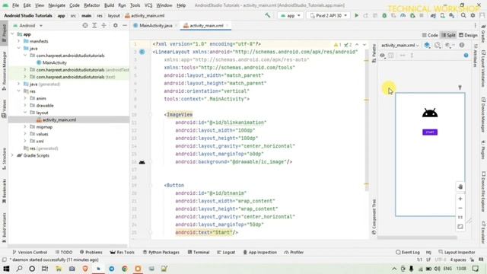Zoom out the layout preview

pyautogui.click(x=460, y=208)
